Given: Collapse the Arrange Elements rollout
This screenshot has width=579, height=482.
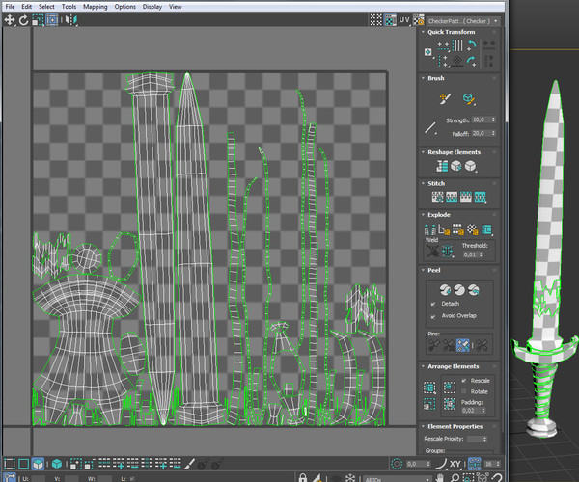Looking at the screenshot, I should tap(424, 366).
